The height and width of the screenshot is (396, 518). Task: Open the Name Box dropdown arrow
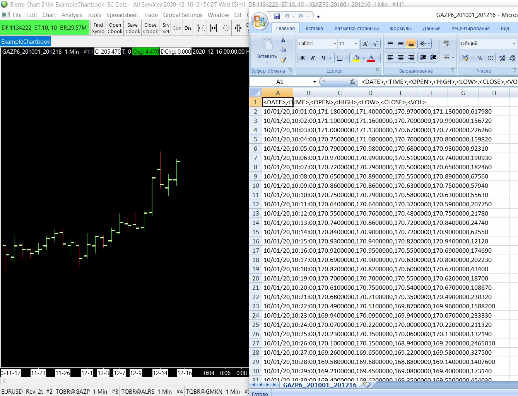pyautogui.click(x=315, y=82)
